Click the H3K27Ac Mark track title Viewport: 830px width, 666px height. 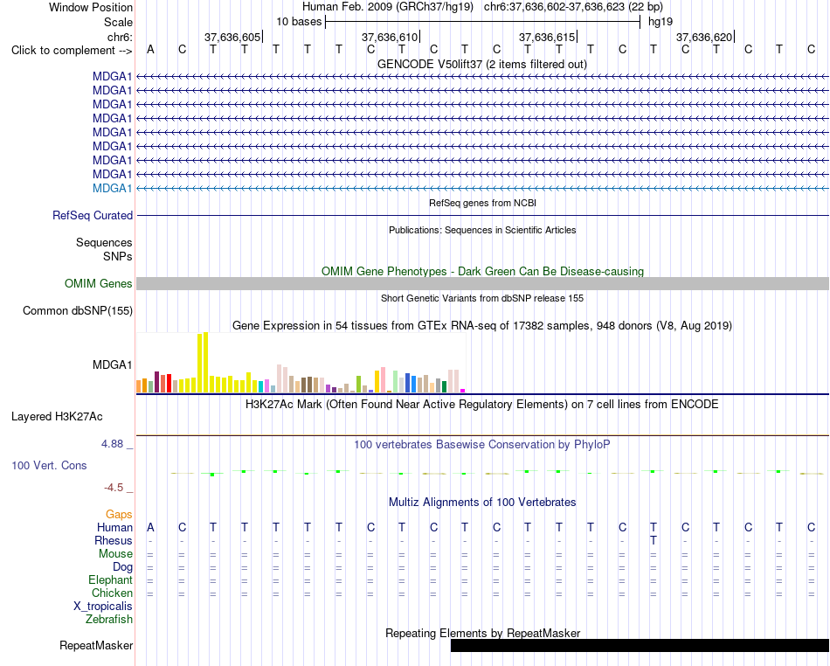tap(482, 405)
